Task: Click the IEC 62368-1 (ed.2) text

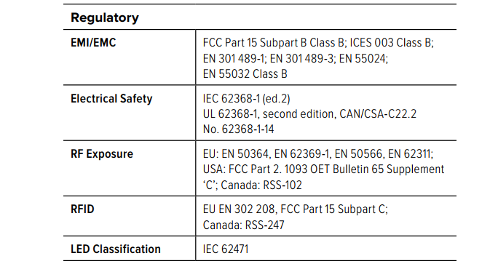Action: (247, 99)
